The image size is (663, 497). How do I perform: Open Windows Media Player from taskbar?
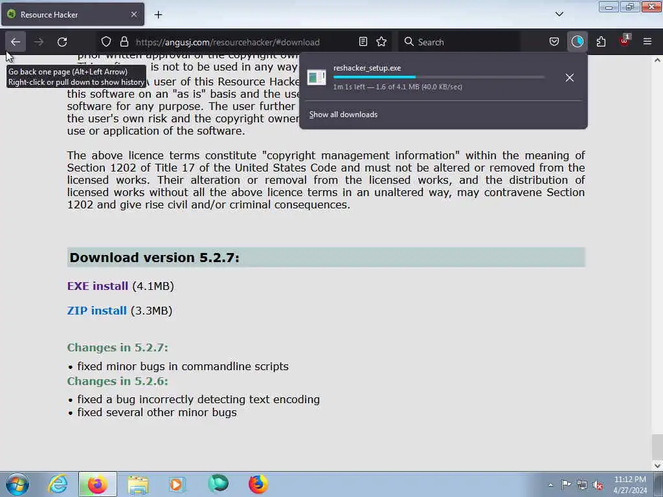(x=177, y=484)
